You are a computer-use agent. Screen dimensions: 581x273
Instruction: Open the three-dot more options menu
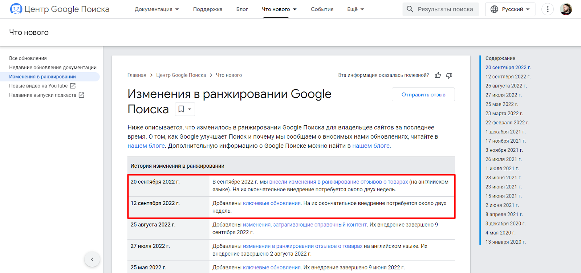(x=548, y=9)
